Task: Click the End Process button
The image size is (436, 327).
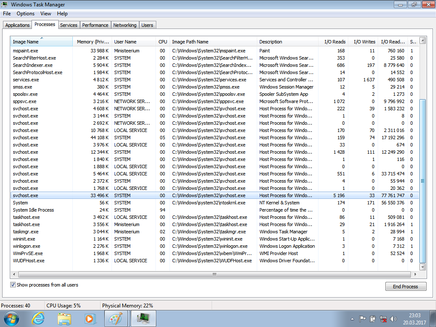Action: click(x=405, y=287)
